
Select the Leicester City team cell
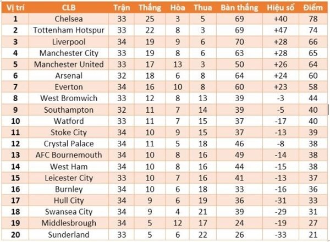69,178
